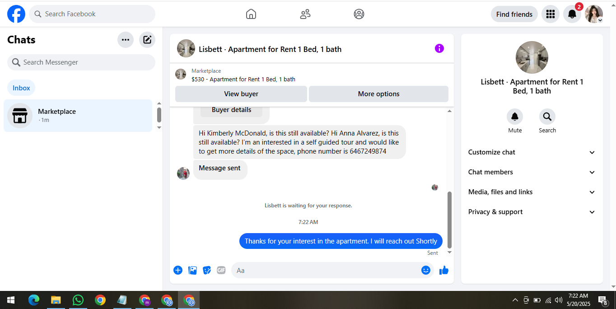Attach a photo with the image icon
The image size is (616, 309).
(192, 270)
